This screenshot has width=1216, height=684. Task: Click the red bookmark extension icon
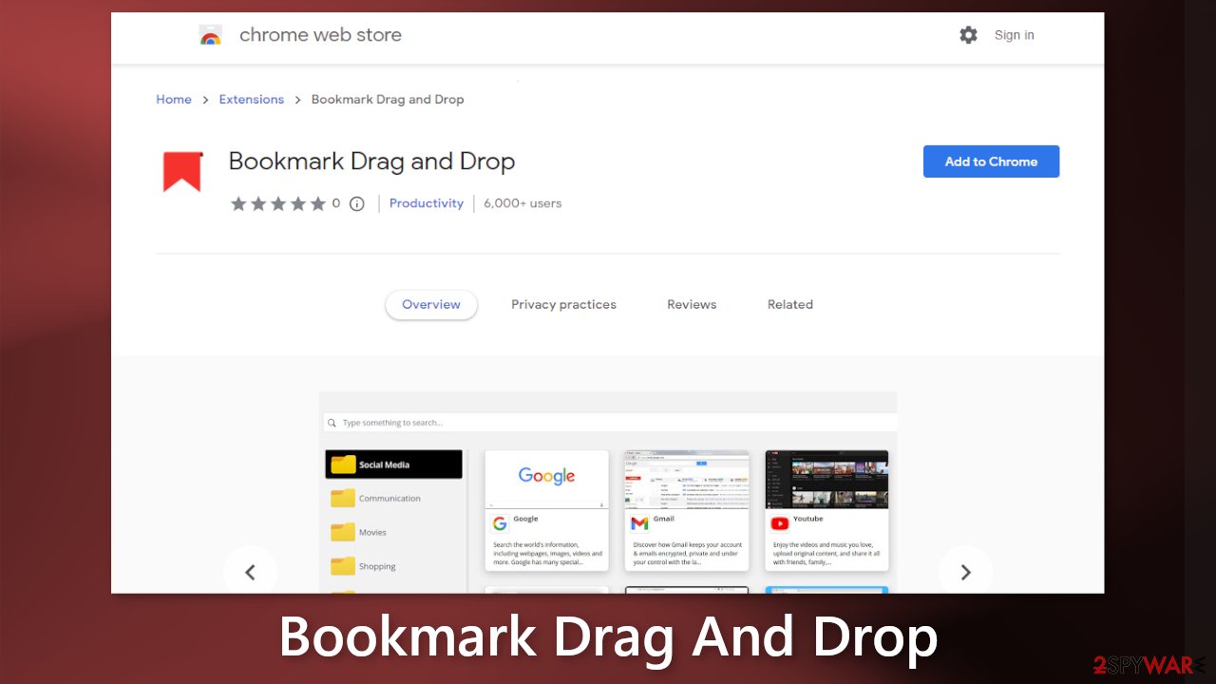(x=182, y=172)
